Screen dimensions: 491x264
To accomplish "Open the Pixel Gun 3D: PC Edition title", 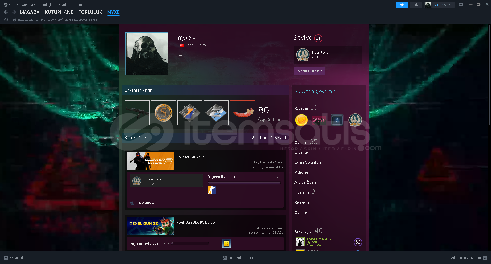I will click(x=197, y=222).
